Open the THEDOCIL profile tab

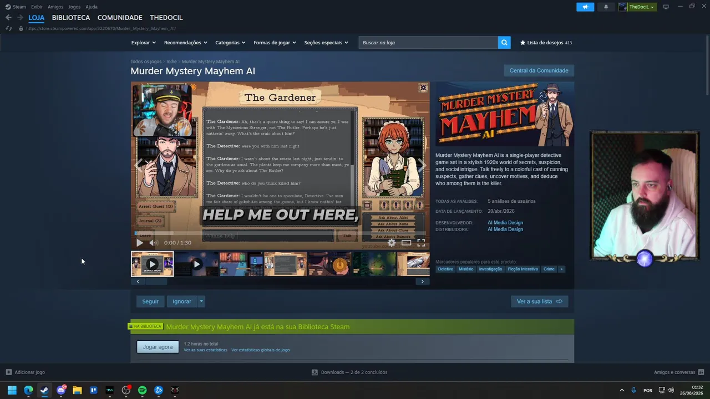tap(166, 18)
